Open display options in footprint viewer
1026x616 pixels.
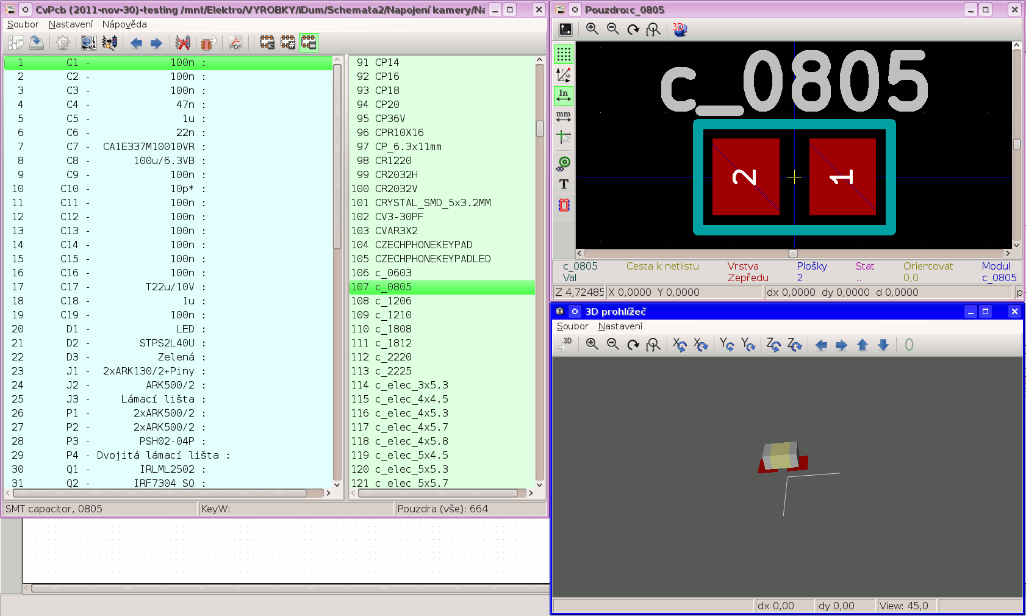coord(565,29)
